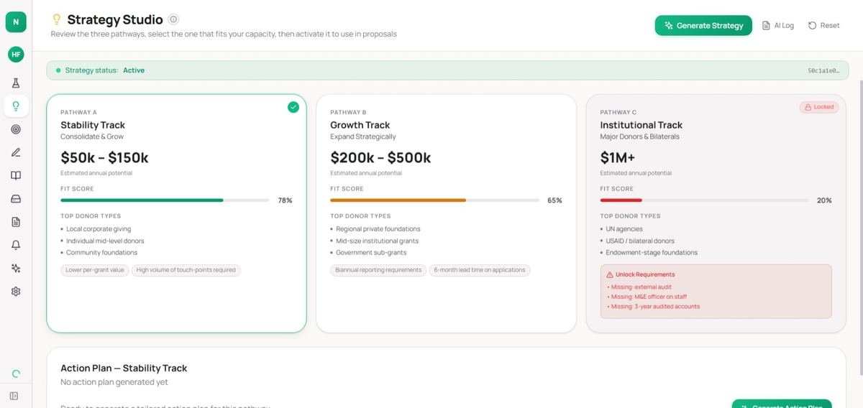This screenshot has width=863, height=408.
Task: Click 'UN agencies' donor type
Action: [624, 229]
